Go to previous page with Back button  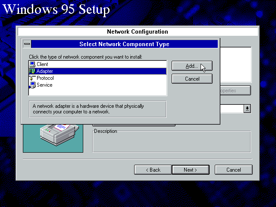153,169
